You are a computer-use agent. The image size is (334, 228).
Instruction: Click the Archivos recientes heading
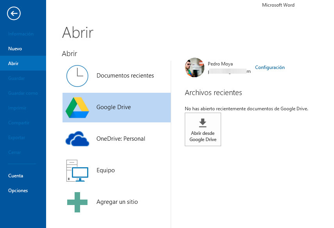[x=213, y=93]
